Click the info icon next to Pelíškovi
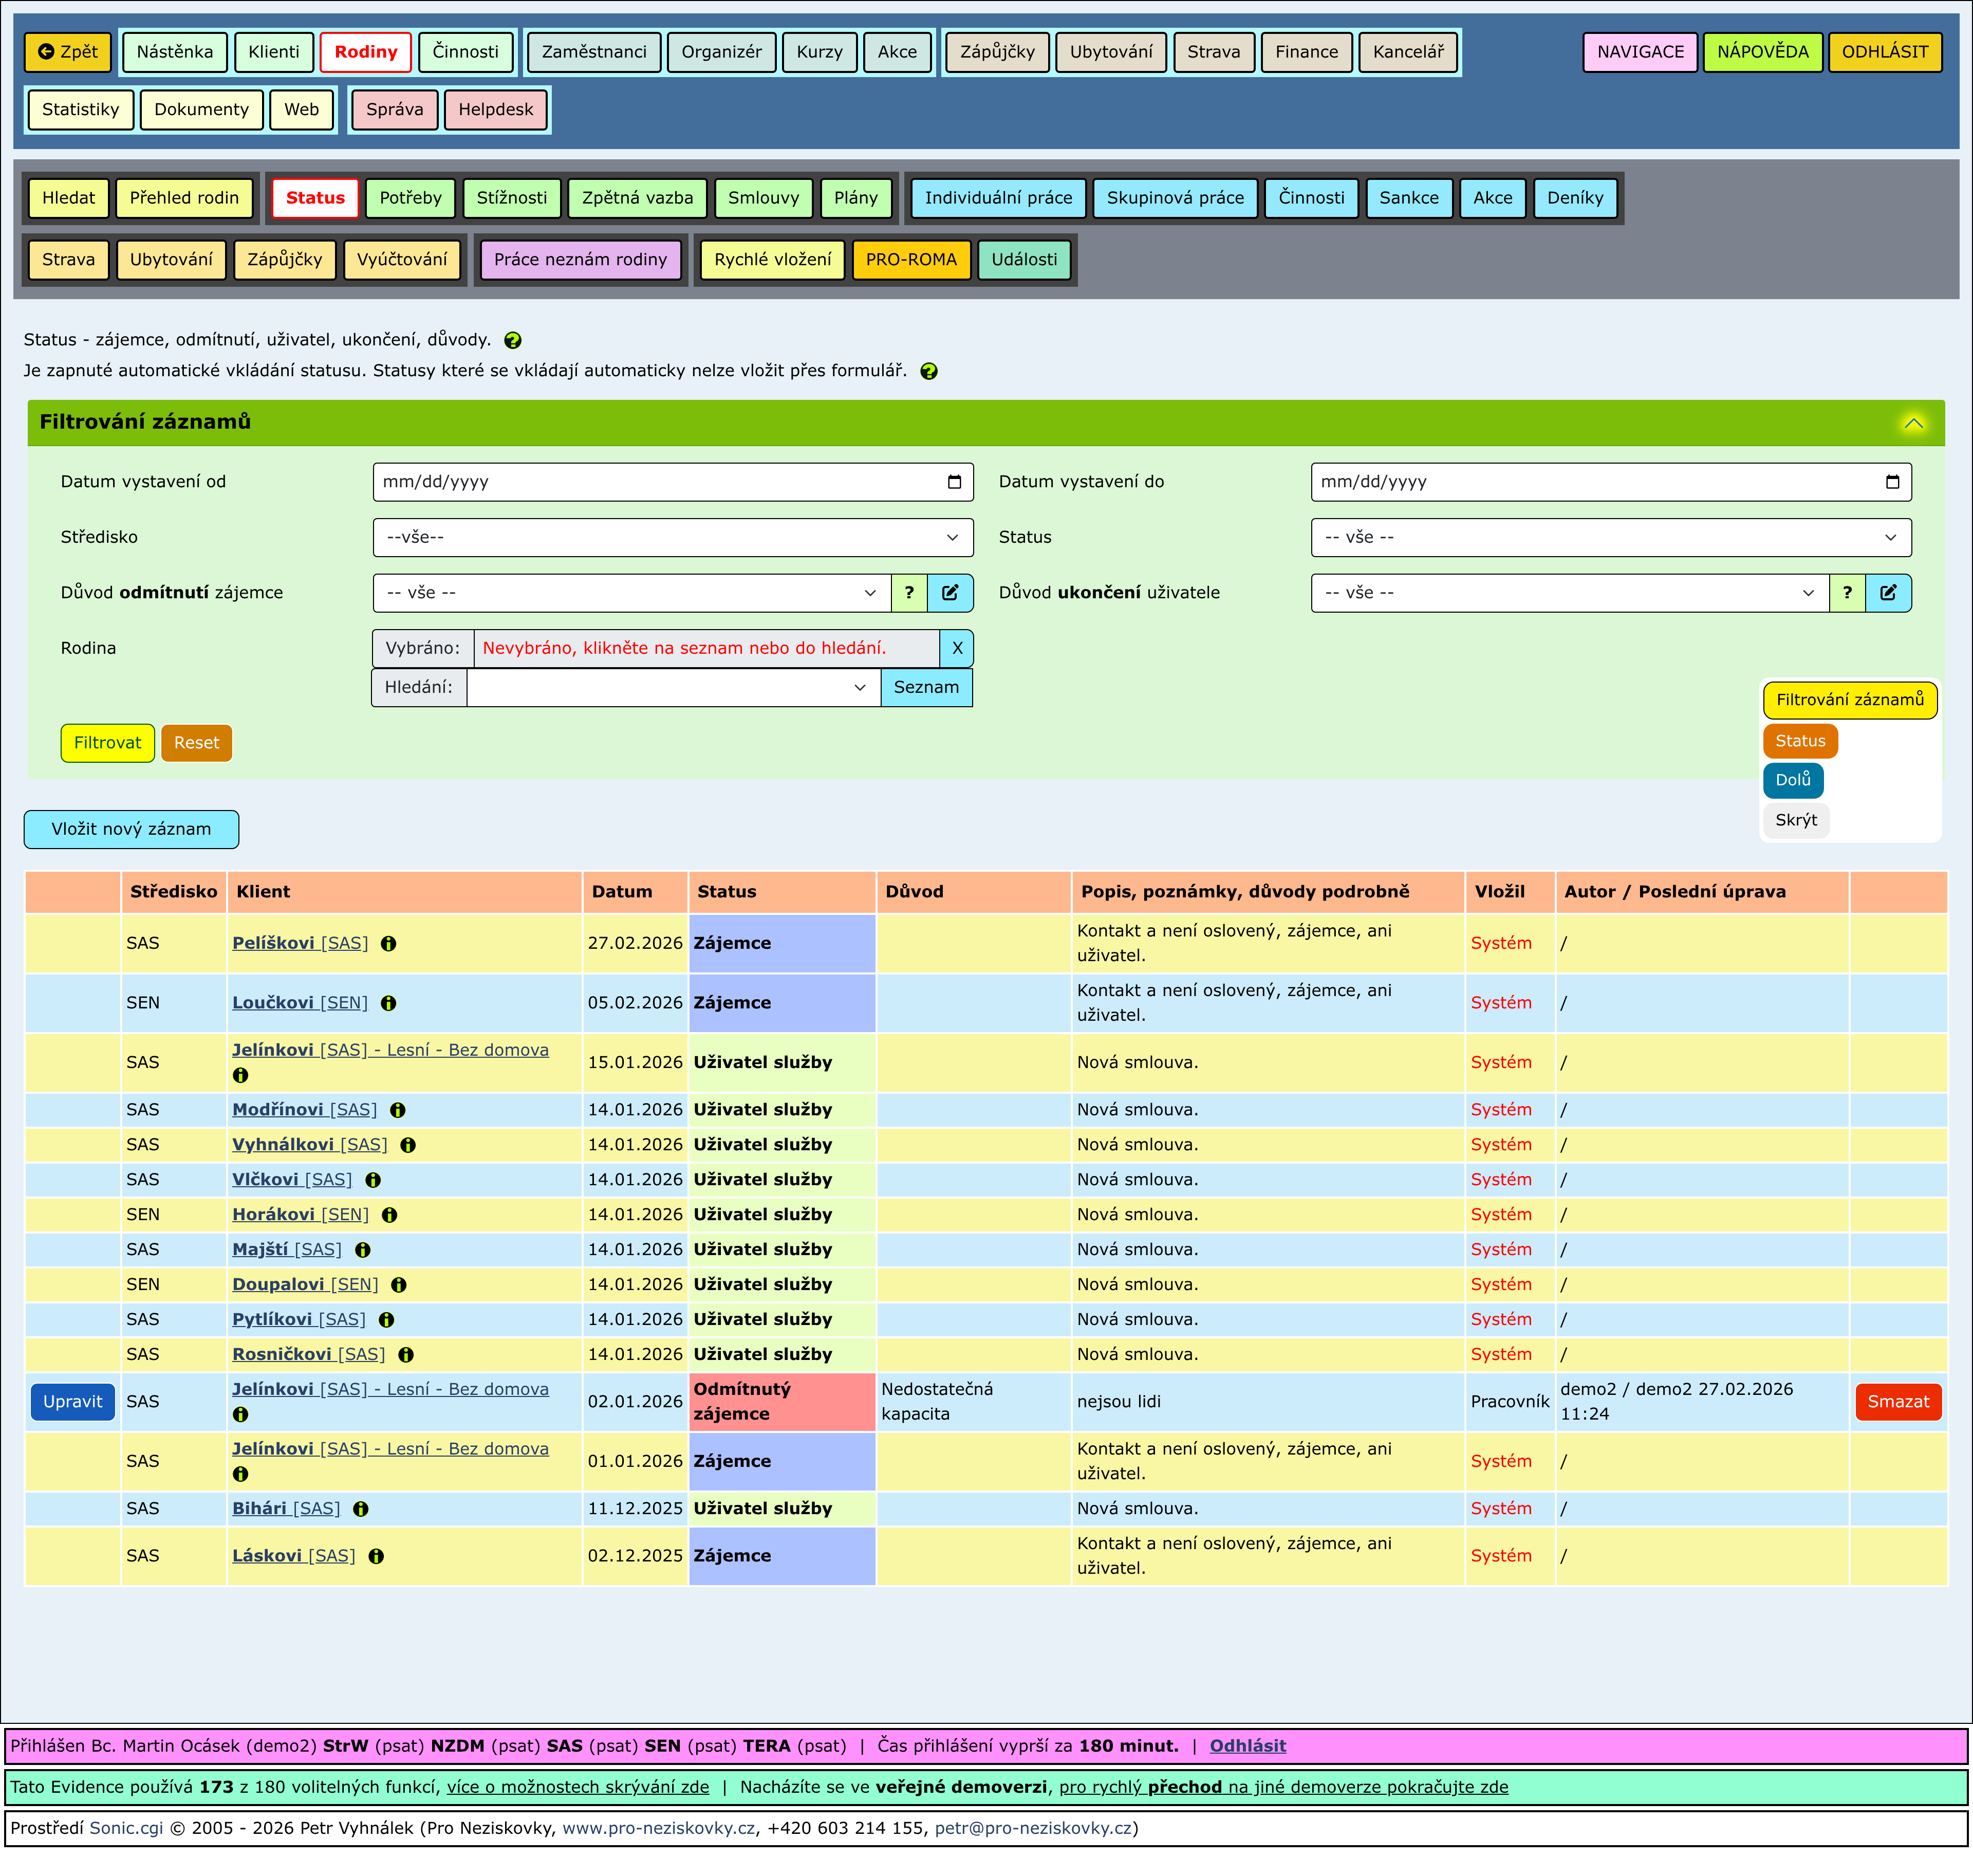 point(389,943)
